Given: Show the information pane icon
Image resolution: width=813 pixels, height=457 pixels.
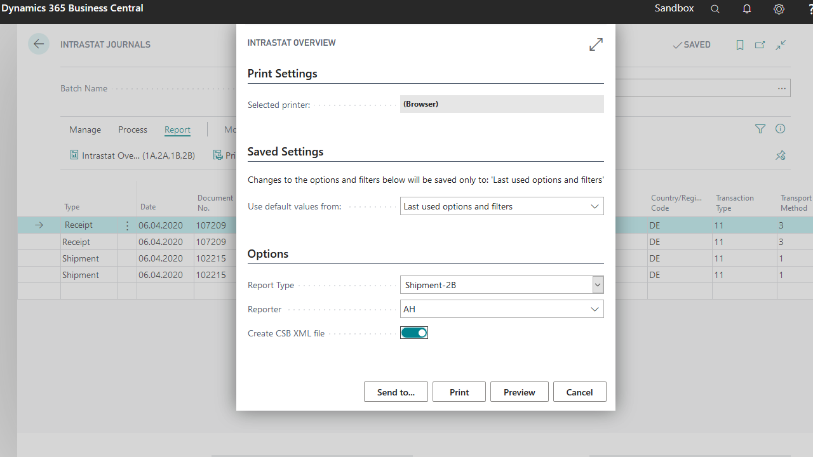Looking at the screenshot, I should 781,129.
